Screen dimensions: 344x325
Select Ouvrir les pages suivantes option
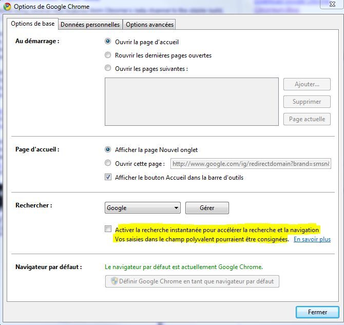pos(108,68)
